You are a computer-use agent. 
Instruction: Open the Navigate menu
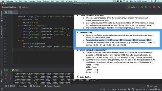[32, 1]
